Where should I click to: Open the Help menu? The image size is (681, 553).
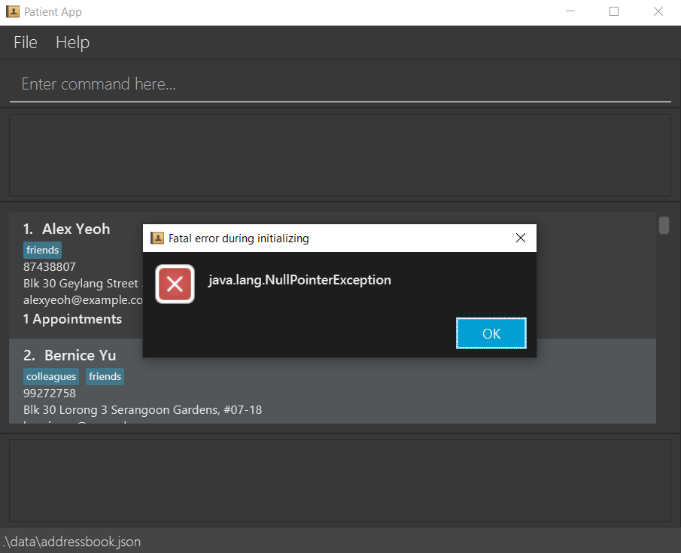pyautogui.click(x=72, y=43)
